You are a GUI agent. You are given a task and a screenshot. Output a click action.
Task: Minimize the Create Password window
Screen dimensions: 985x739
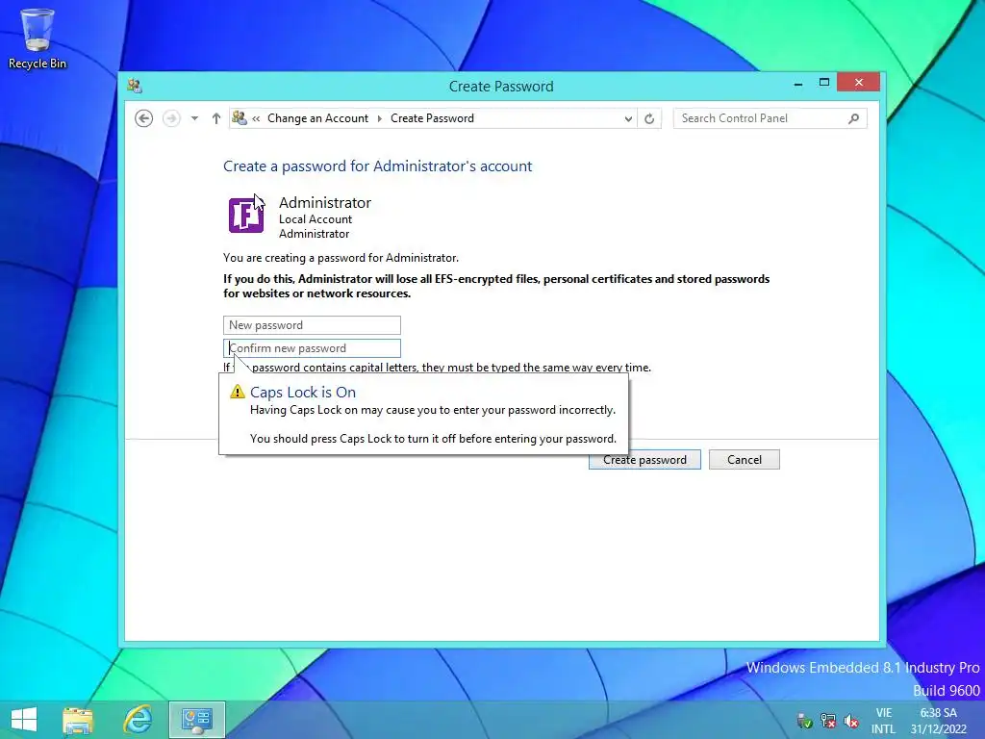(x=798, y=83)
